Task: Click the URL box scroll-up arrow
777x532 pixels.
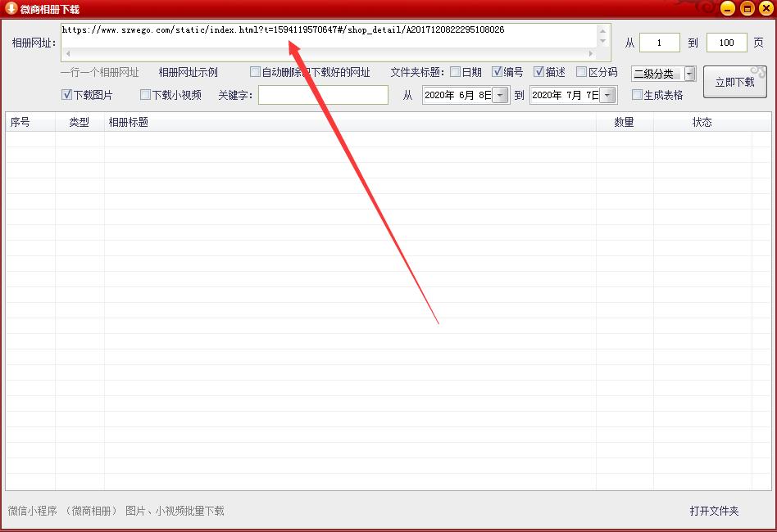Action: (603, 31)
